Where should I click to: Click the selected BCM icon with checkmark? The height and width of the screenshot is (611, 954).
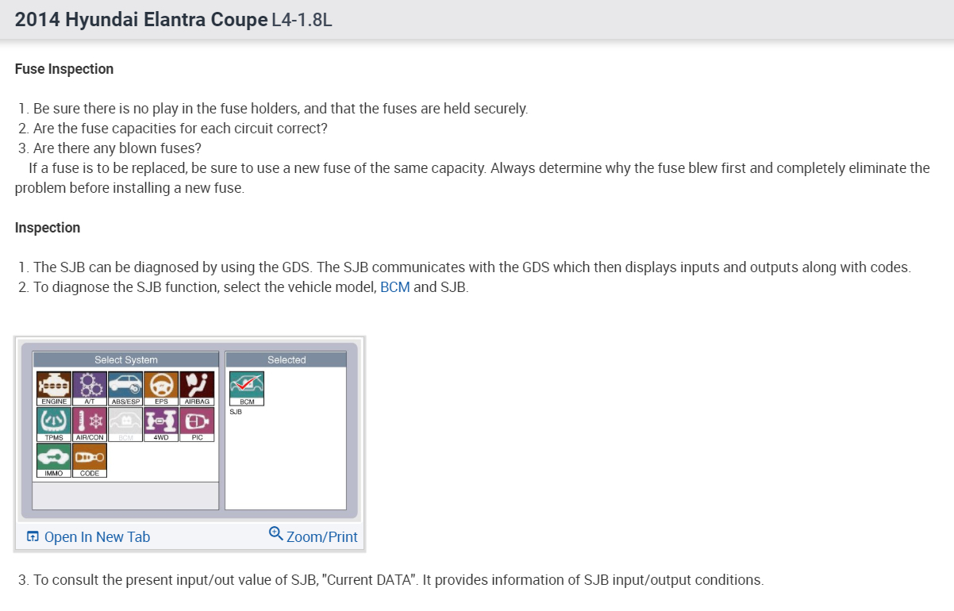tap(247, 389)
